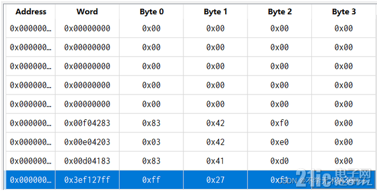
Task: Select the Word cell 0x00e04203
Action: 87,142
